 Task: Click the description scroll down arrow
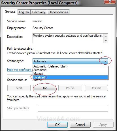click(106, 41)
